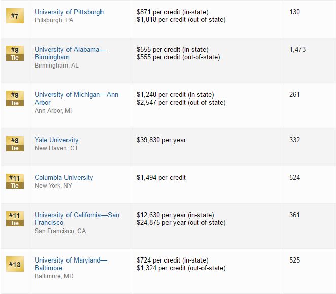Image resolution: width=336 pixels, height=294 pixels.
Task: Open University of California—San Francisco link
Action: click(77, 219)
